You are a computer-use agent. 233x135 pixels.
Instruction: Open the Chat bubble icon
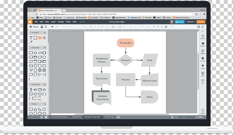(x=203, y=81)
